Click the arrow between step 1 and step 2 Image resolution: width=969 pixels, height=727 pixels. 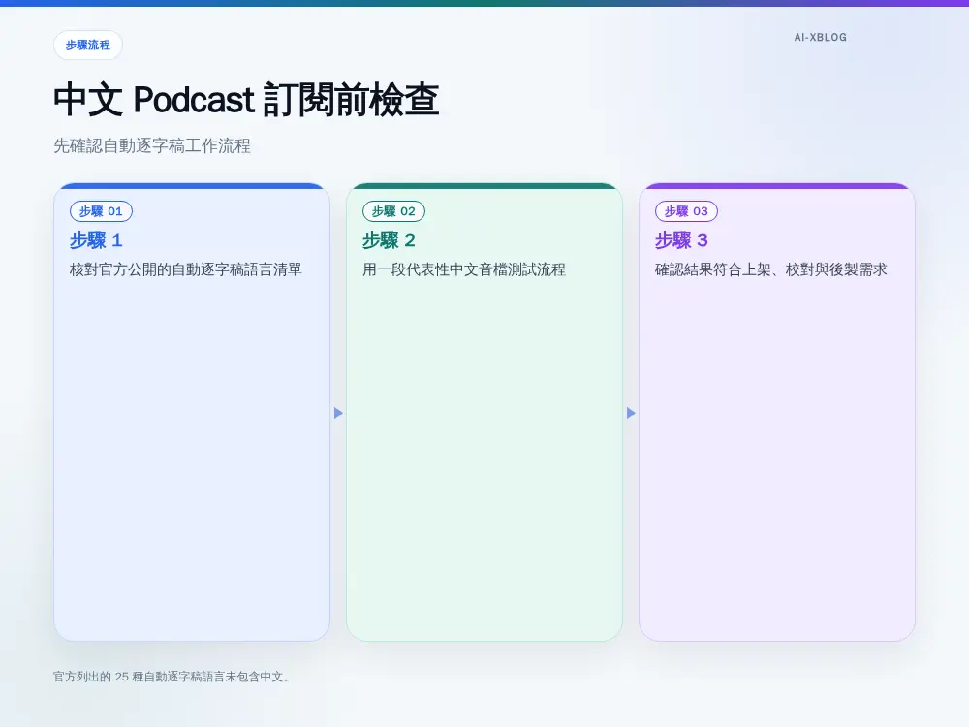click(x=338, y=413)
